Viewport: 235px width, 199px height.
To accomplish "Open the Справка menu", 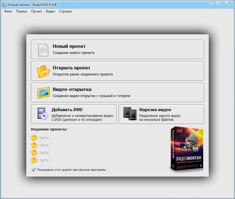I will [65, 11].
